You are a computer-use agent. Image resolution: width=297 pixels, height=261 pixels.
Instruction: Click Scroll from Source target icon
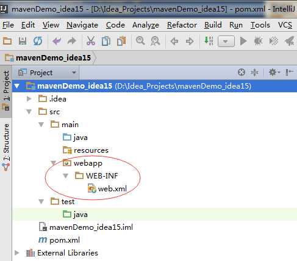(242, 72)
